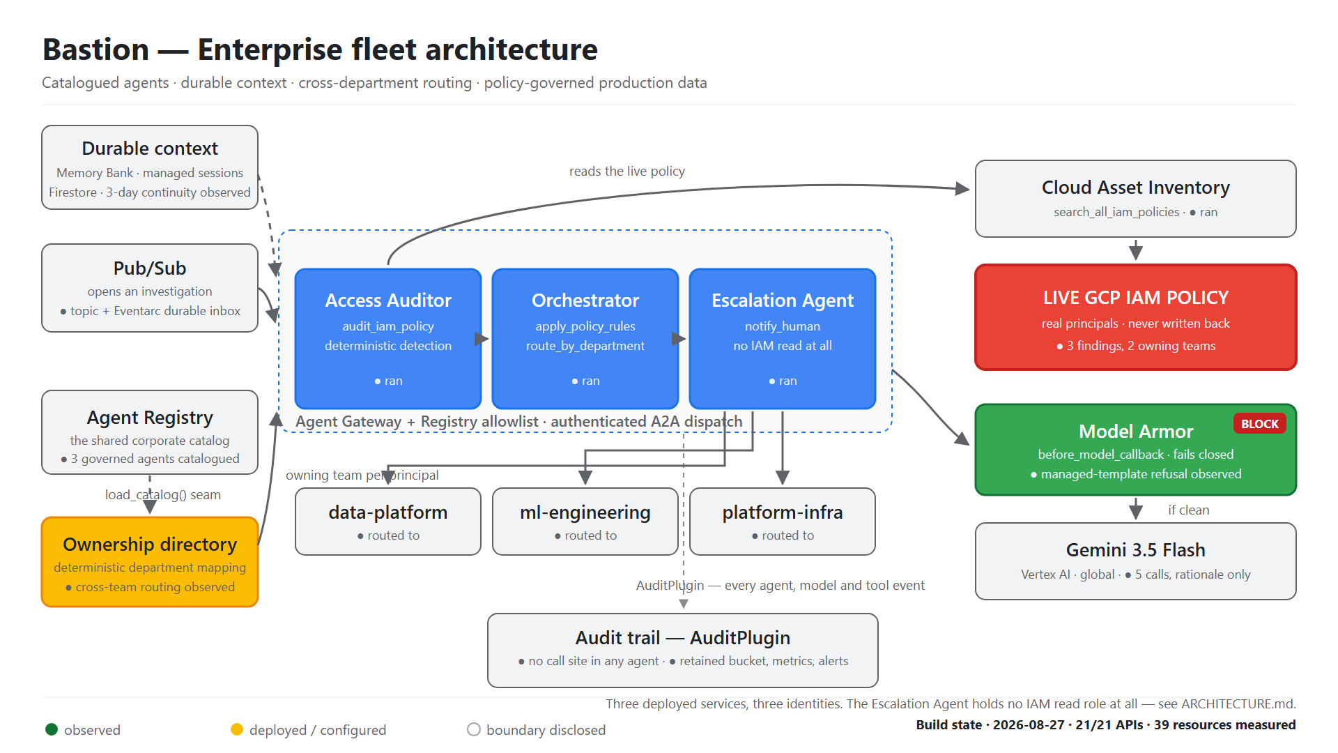1338x753 pixels.
Task: Click the arrowhead between Access Auditor and Orchestrator
Action: click(x=482, y=339)
